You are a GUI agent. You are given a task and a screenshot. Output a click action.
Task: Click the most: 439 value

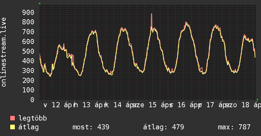tap(91, 127)
